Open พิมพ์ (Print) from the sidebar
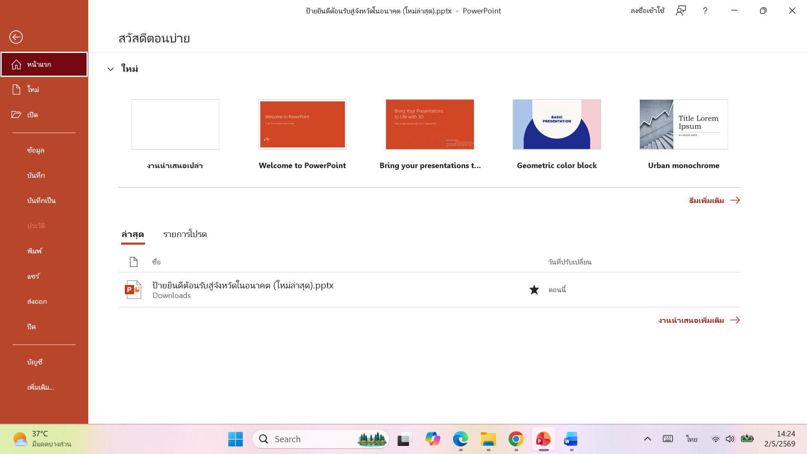Viewport: 807px width, 454px height. click(x=44, y=251)
